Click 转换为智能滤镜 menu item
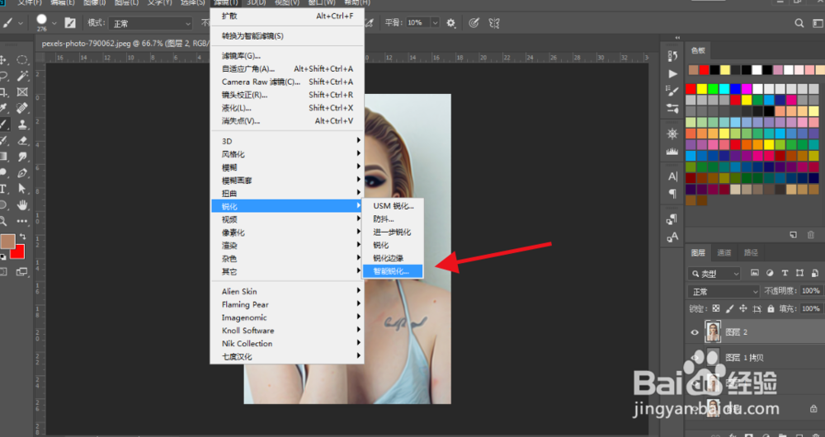The height and width of the screenshot is (437, 825). pyautogui.click(x=287, y=35)
